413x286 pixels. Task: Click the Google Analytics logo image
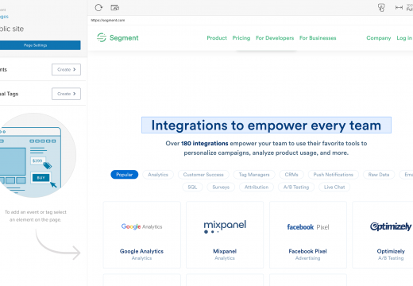(141, 226)
